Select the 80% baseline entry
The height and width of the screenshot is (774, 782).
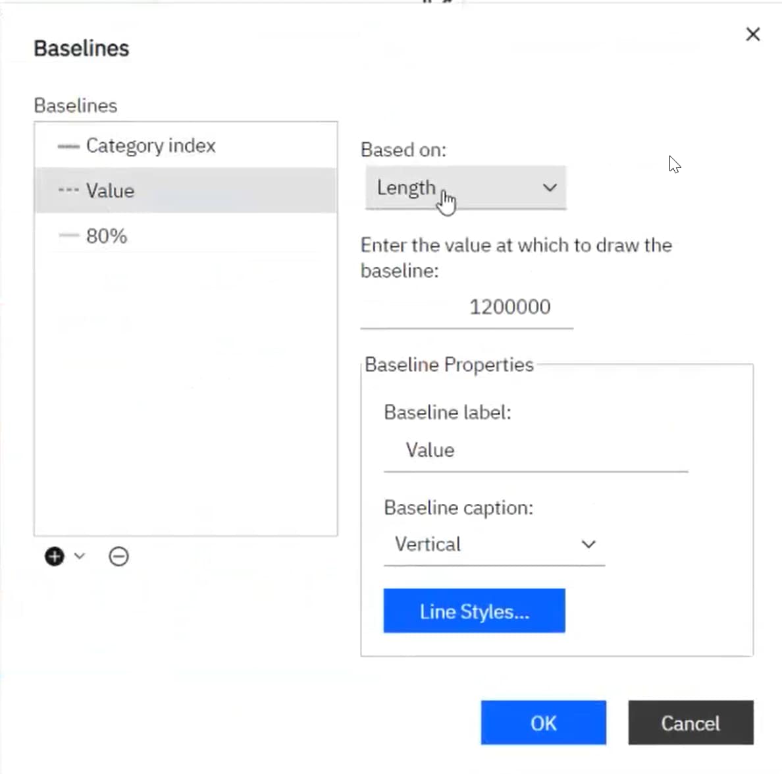(x=107, y=236)
